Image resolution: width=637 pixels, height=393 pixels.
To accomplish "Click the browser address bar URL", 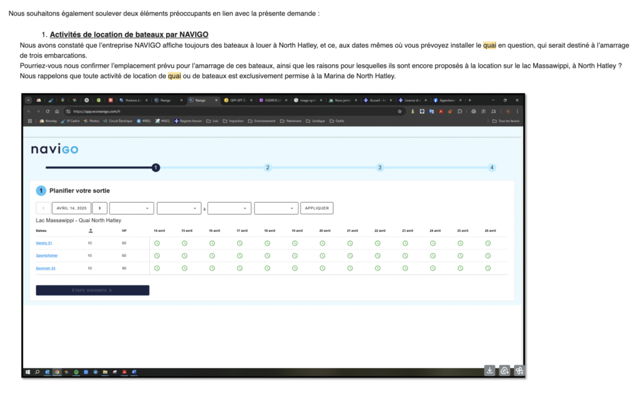I will click(97, 111).
